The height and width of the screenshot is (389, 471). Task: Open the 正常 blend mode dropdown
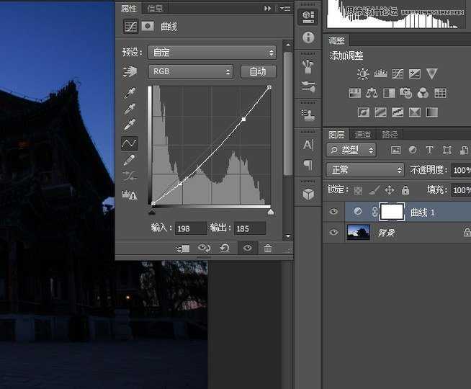coord(365,170)
